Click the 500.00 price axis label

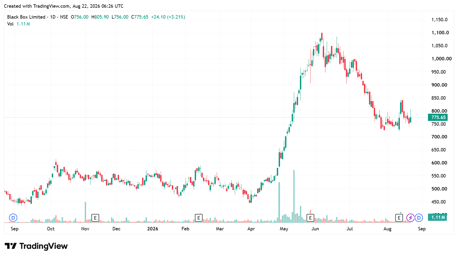coord(439,189)
